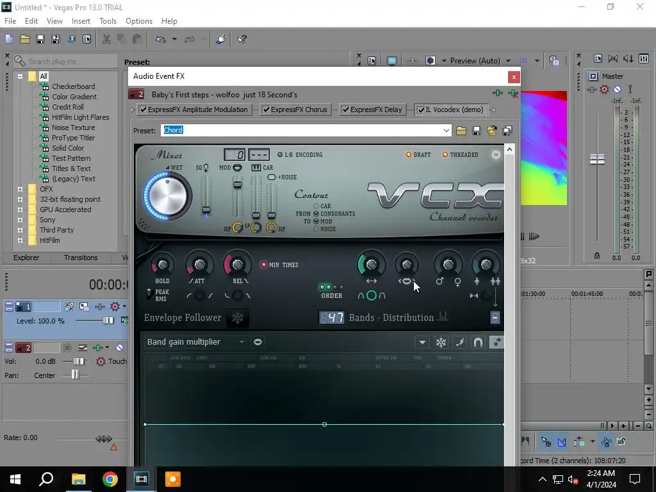Open plug-in chain icon in Audio Event FX

click(497, 93)
